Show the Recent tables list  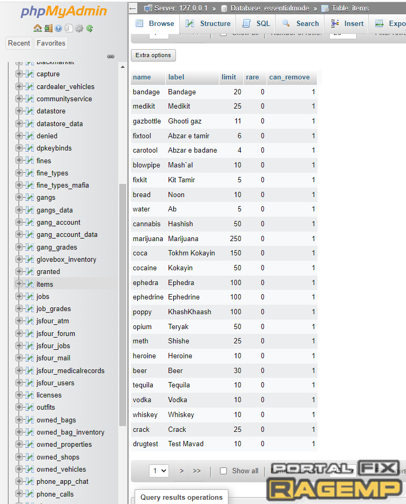(19, 43)
